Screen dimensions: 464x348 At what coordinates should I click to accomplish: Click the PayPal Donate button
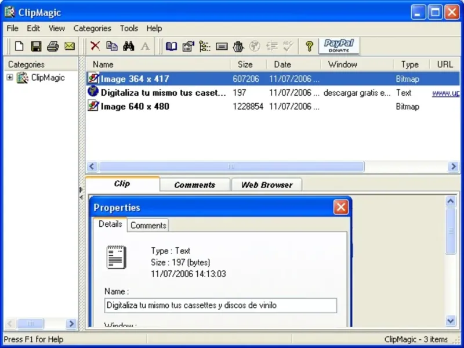339,46
